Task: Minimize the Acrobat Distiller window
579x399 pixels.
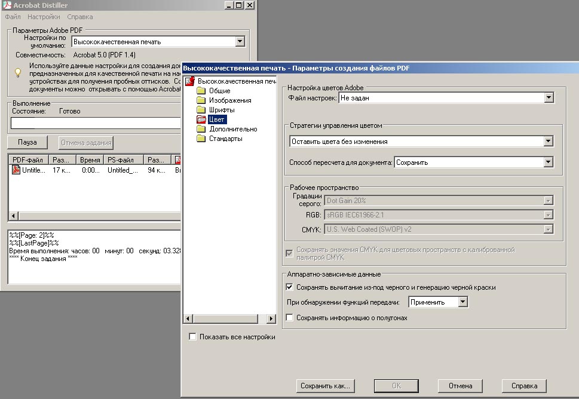Action: (x=229, y=5)
